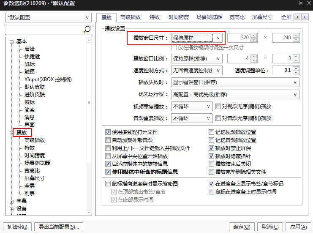Click the search magnifier icon
The height and width of the screenshot is (235, 313).
(87, 30)
